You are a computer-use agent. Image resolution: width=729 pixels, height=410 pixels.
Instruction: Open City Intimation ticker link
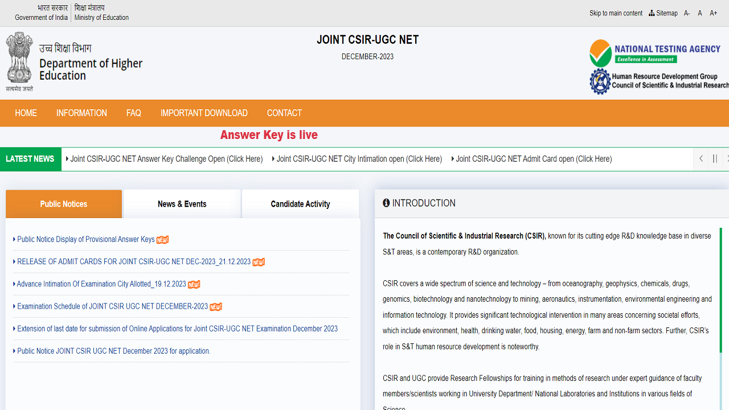(x=357, y=159)
